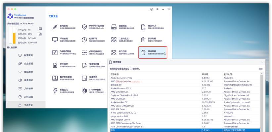The image size is (272, 132).
Task: Open the 文件夹伪装 folder disguise tool
Action: tap(93, 65)
